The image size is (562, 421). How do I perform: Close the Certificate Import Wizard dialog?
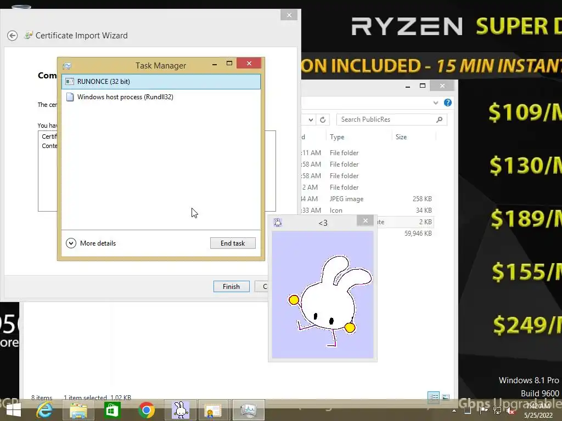(289, 15)
